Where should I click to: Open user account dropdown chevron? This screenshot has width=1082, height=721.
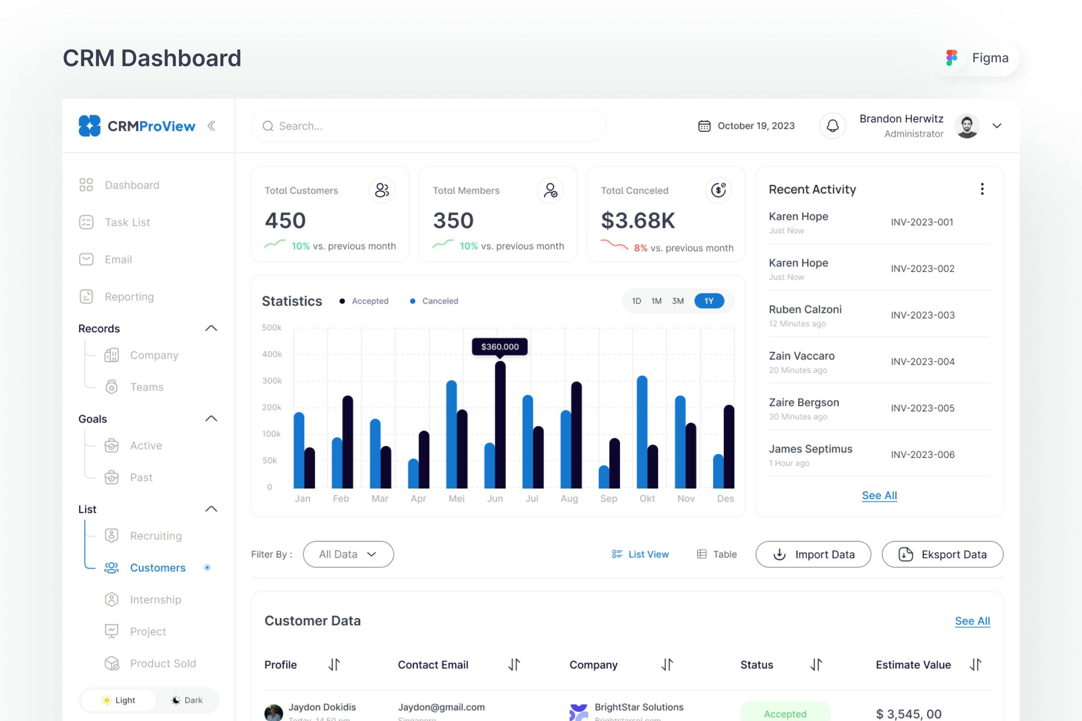pyautogui.click(x=997, y=126)
